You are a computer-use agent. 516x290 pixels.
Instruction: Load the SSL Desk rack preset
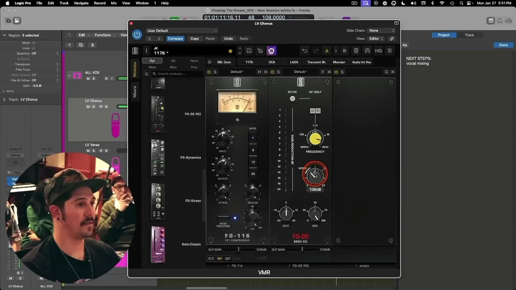pos(224,62)
